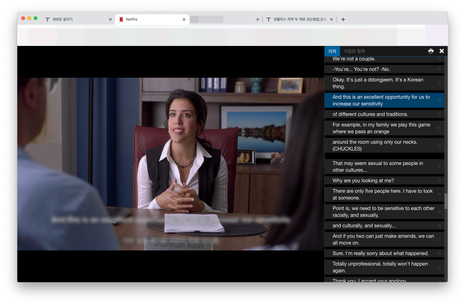Star the "and culturally, and sexually..." line
This screenshot has width=465, height=305.
coord(439,225)
